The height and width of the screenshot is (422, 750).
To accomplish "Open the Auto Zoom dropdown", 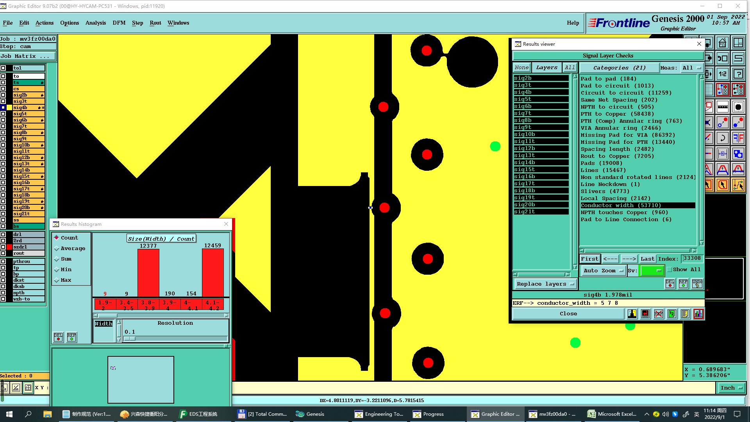I will pyautogui.click(x=603, y=270).
